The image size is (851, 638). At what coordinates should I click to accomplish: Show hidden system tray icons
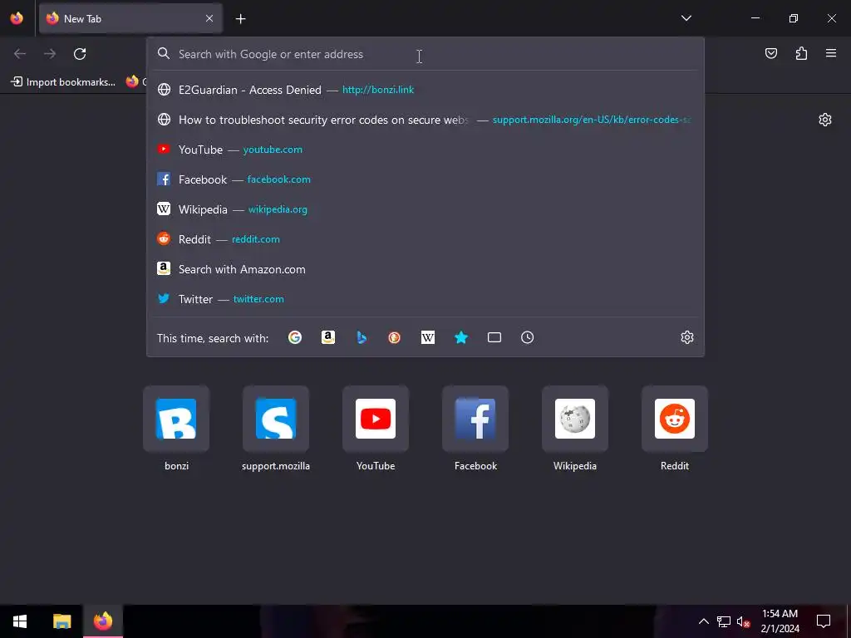pyautogui.click(x=703, y=621)
